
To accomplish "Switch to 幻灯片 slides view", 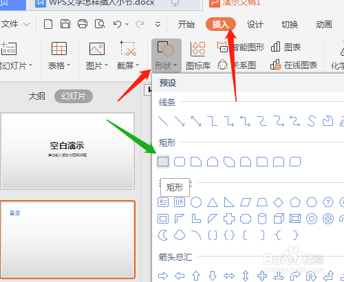I will click(74, 96).
